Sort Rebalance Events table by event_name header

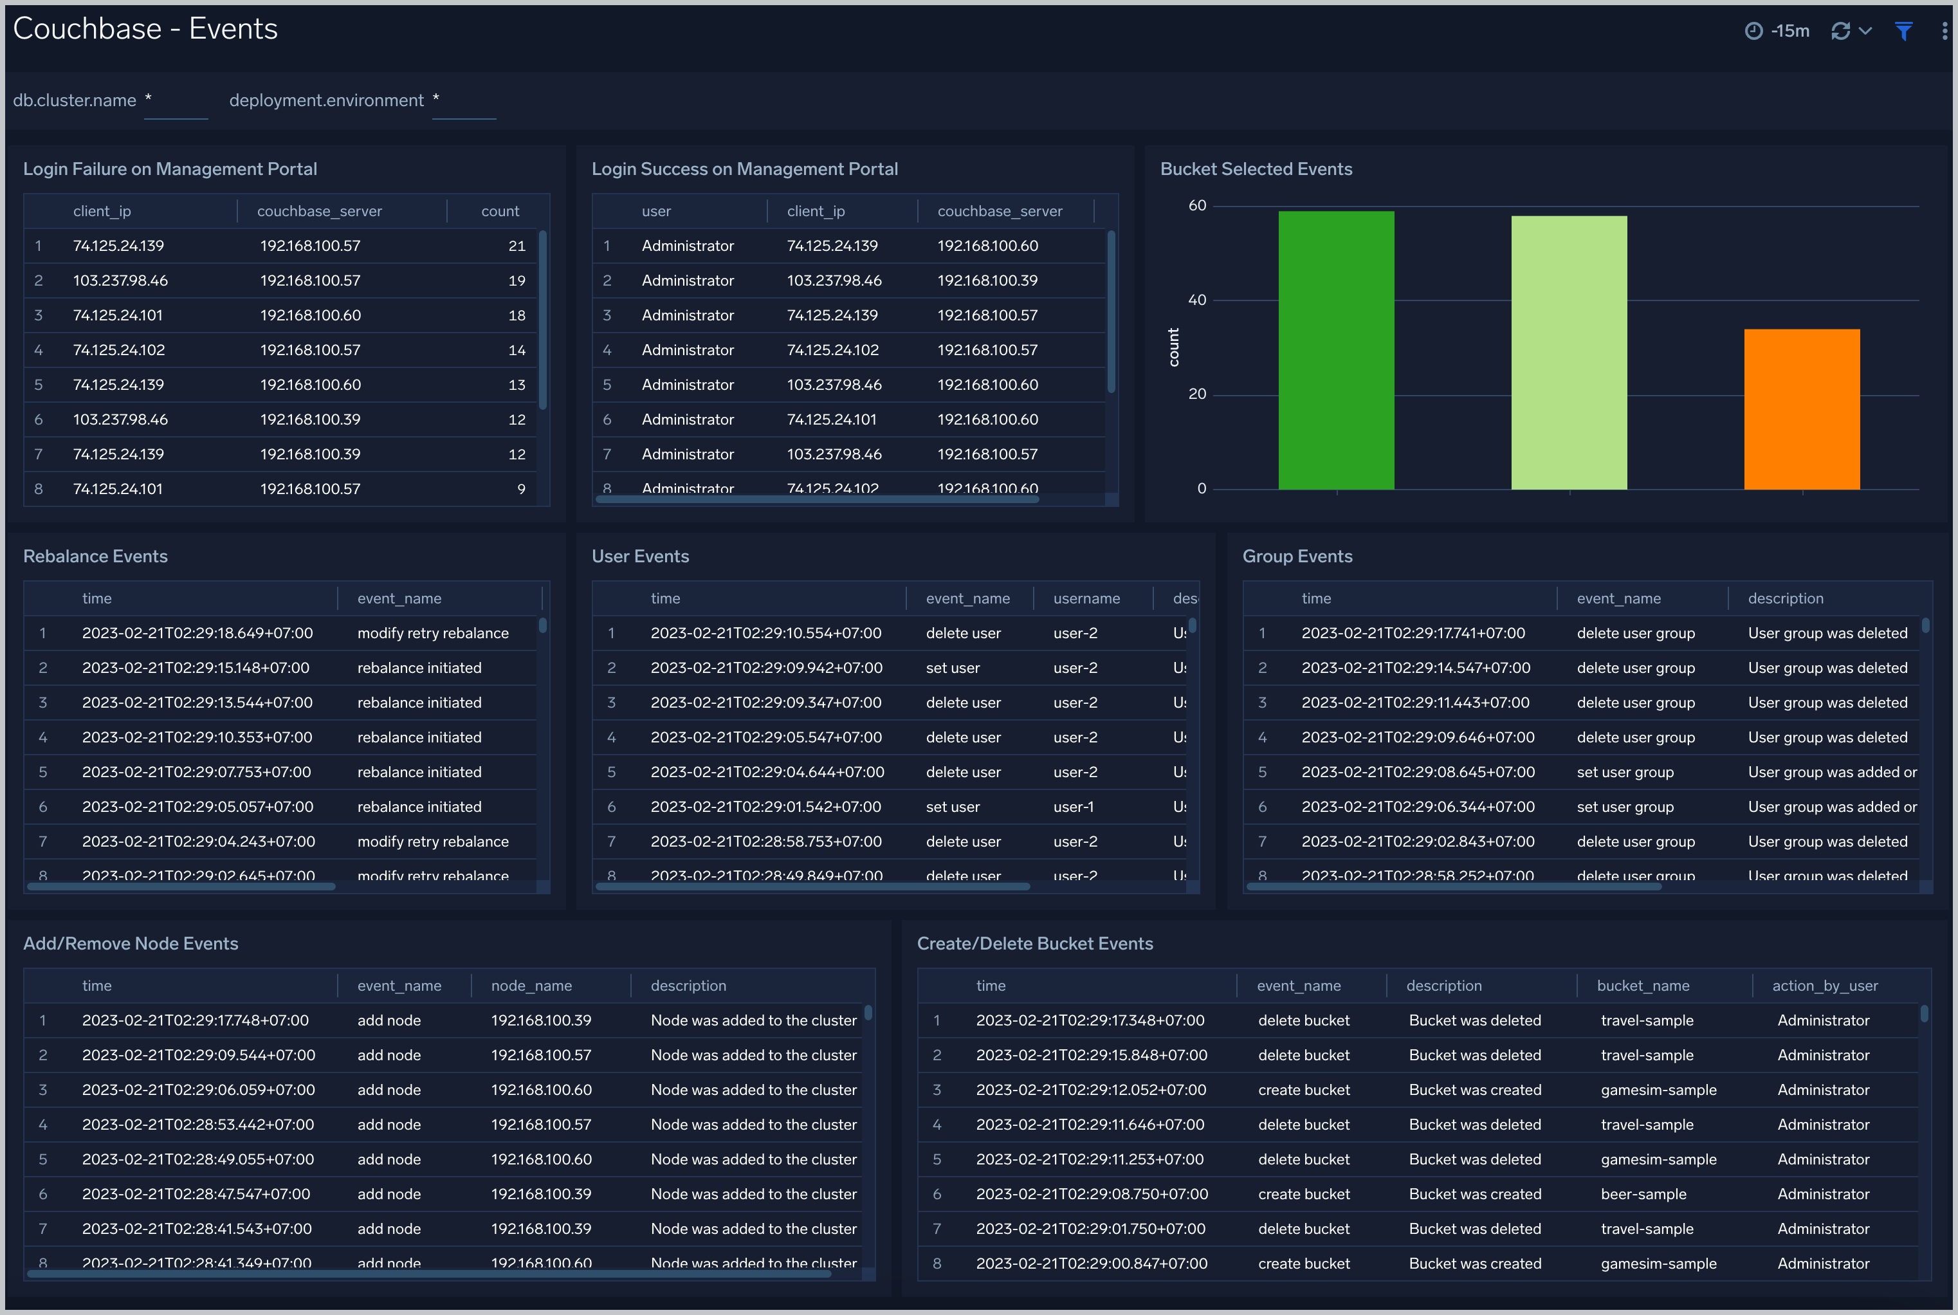[399, 599]
